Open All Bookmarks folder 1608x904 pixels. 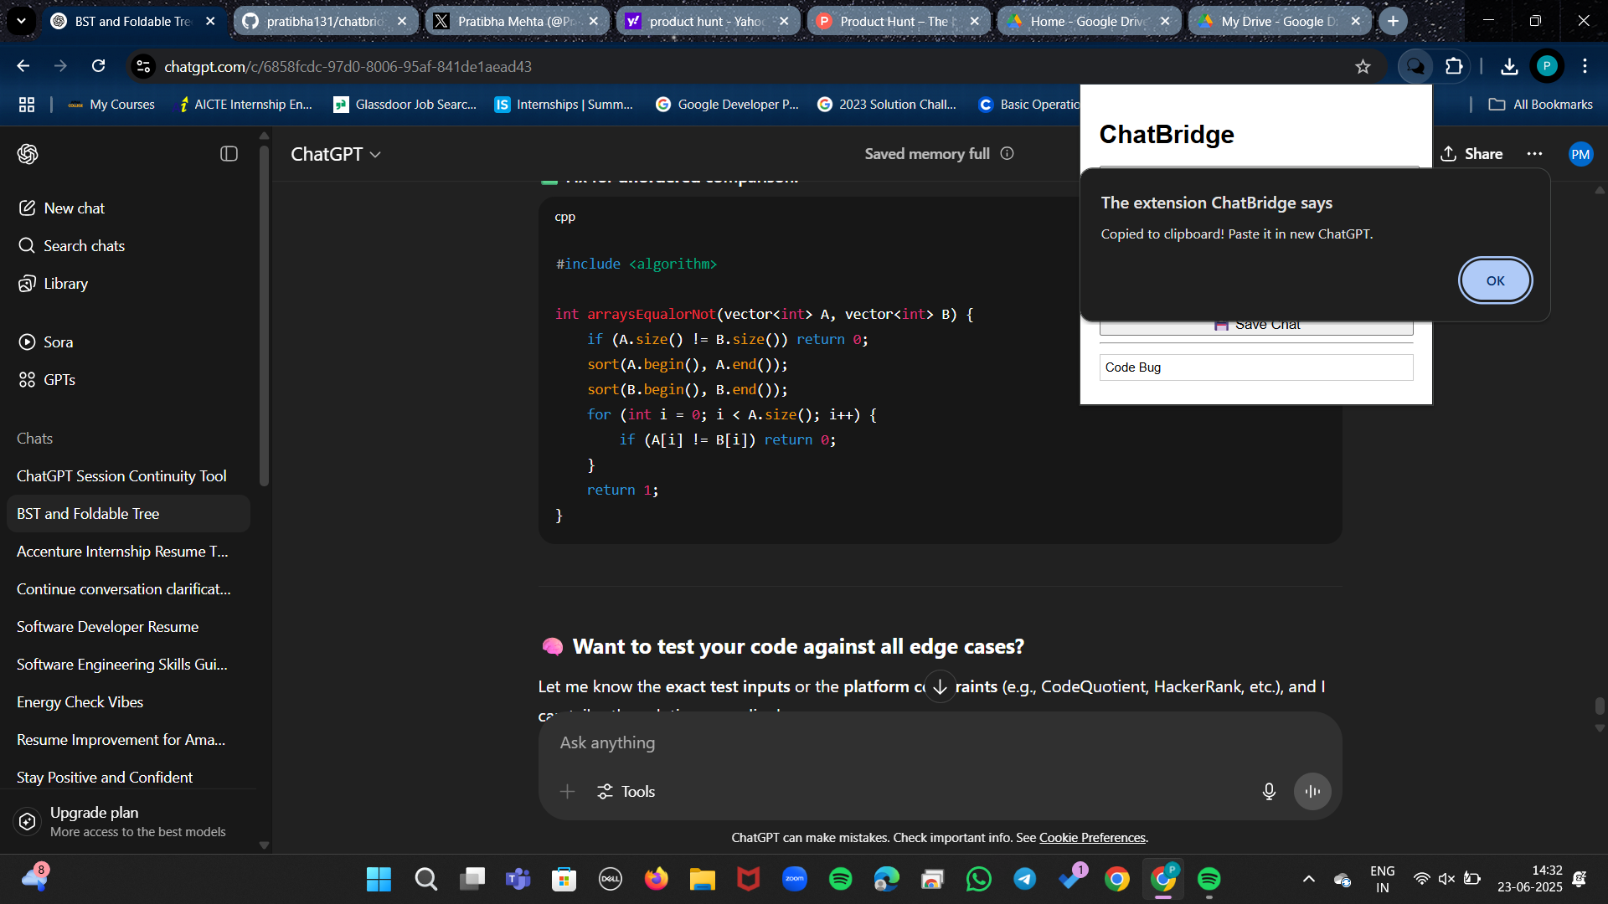tap(1540, 105)
